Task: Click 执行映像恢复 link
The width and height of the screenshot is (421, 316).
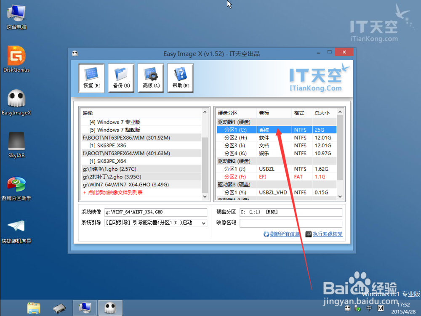Action: coord(328,234)
